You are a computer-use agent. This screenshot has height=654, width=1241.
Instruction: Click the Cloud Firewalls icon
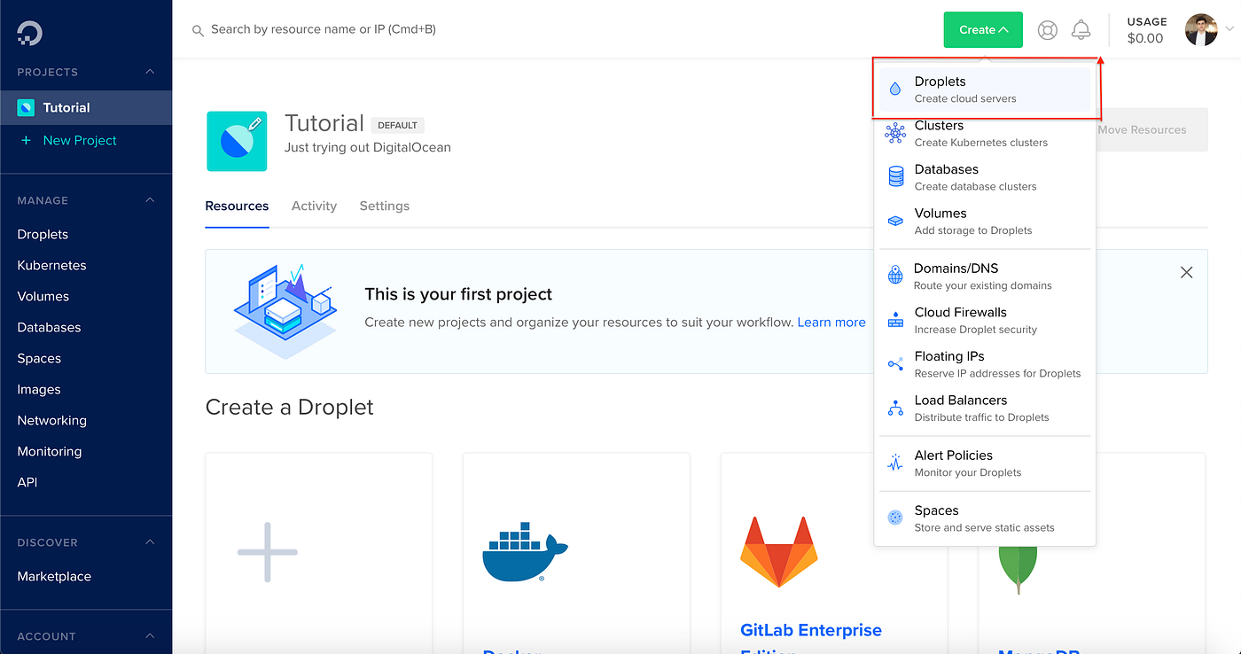[x=894, y=319]
